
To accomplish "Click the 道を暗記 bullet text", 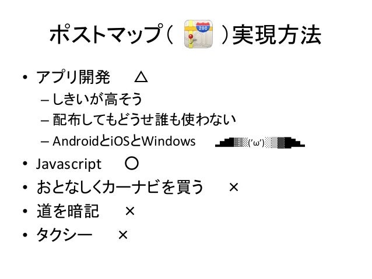I will tap(68, 211).
